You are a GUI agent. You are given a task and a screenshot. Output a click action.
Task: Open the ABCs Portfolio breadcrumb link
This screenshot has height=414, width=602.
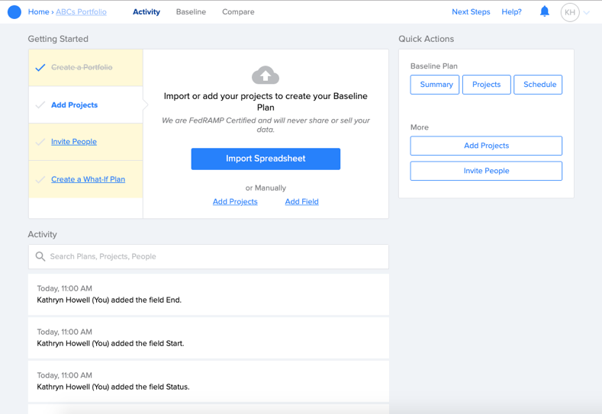[81, 12]
